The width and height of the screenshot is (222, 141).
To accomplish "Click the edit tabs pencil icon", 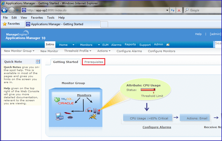I will (168, 45).
